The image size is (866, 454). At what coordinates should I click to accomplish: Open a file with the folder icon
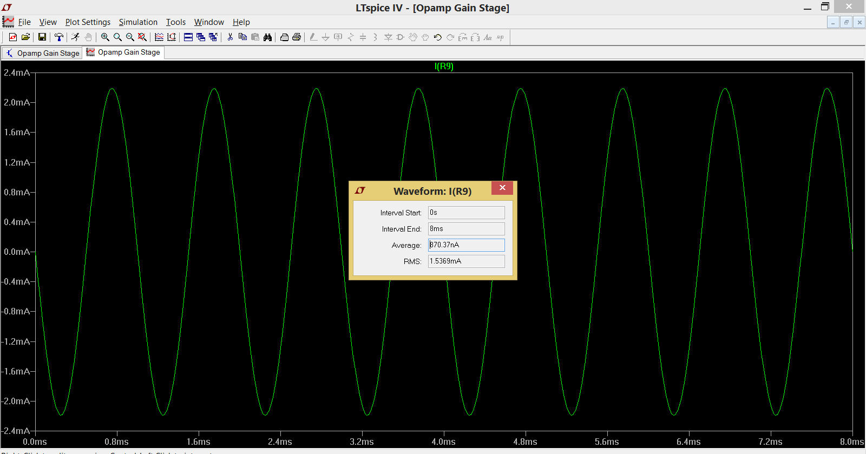tap(25, 37)
